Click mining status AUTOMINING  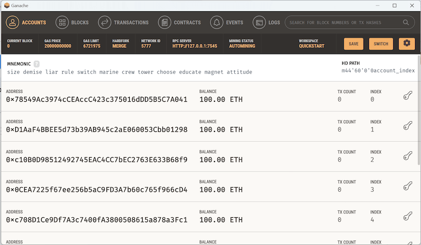[242, 46]
